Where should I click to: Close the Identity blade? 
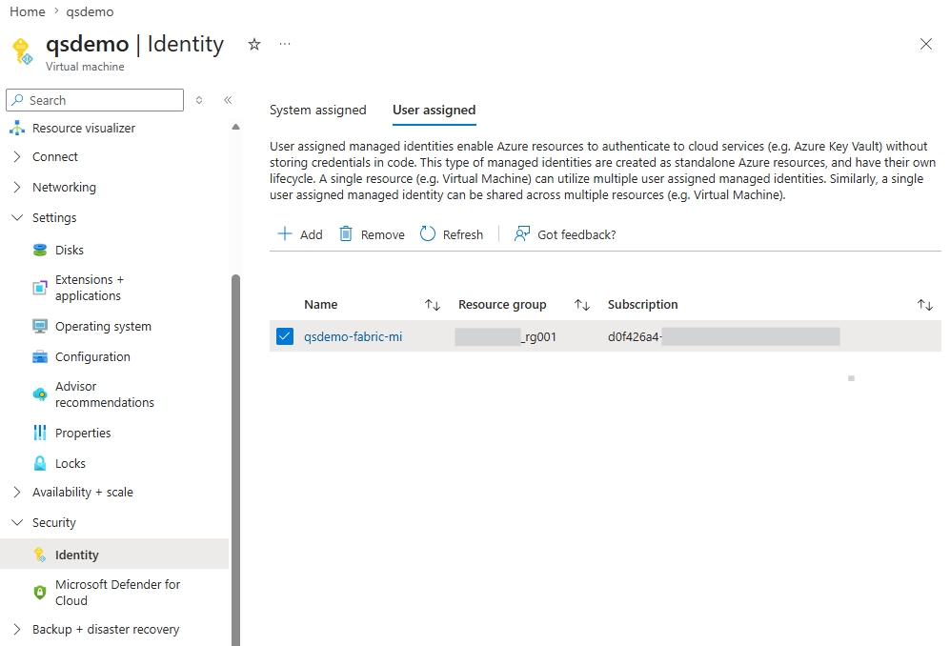click(x=926, y=44)
